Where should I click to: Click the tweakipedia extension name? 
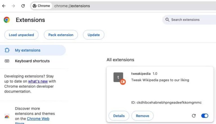pos(141,74)
